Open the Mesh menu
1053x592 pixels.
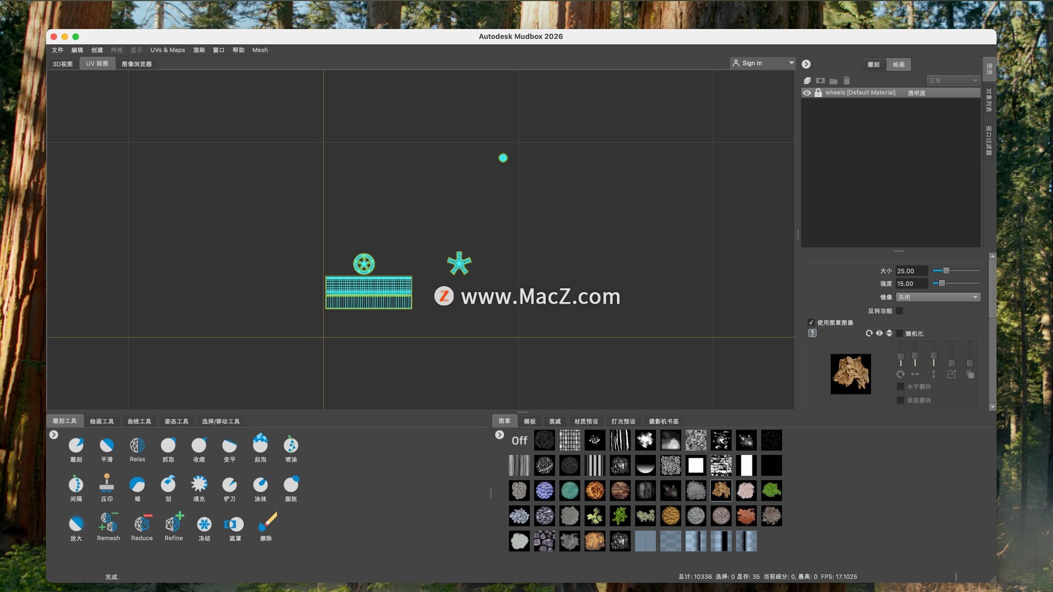[x=260, y=50]
